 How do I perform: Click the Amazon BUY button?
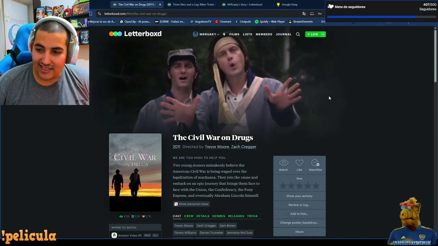tap(155, 235)
